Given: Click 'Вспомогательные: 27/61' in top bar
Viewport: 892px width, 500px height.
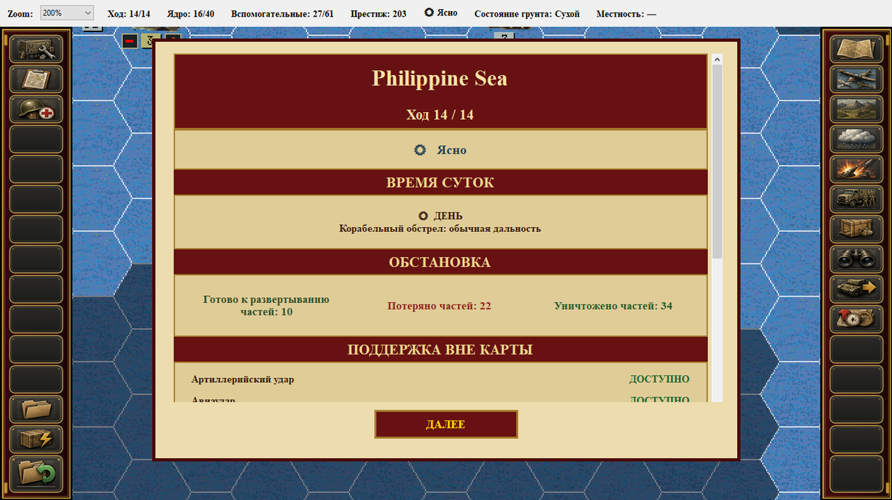Looking at the screenshot, I should click(x=282, y=14).
